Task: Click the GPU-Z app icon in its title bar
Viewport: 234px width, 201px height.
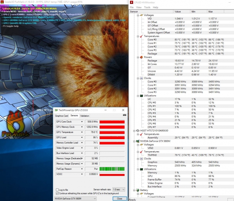Action: click(56, 110)
